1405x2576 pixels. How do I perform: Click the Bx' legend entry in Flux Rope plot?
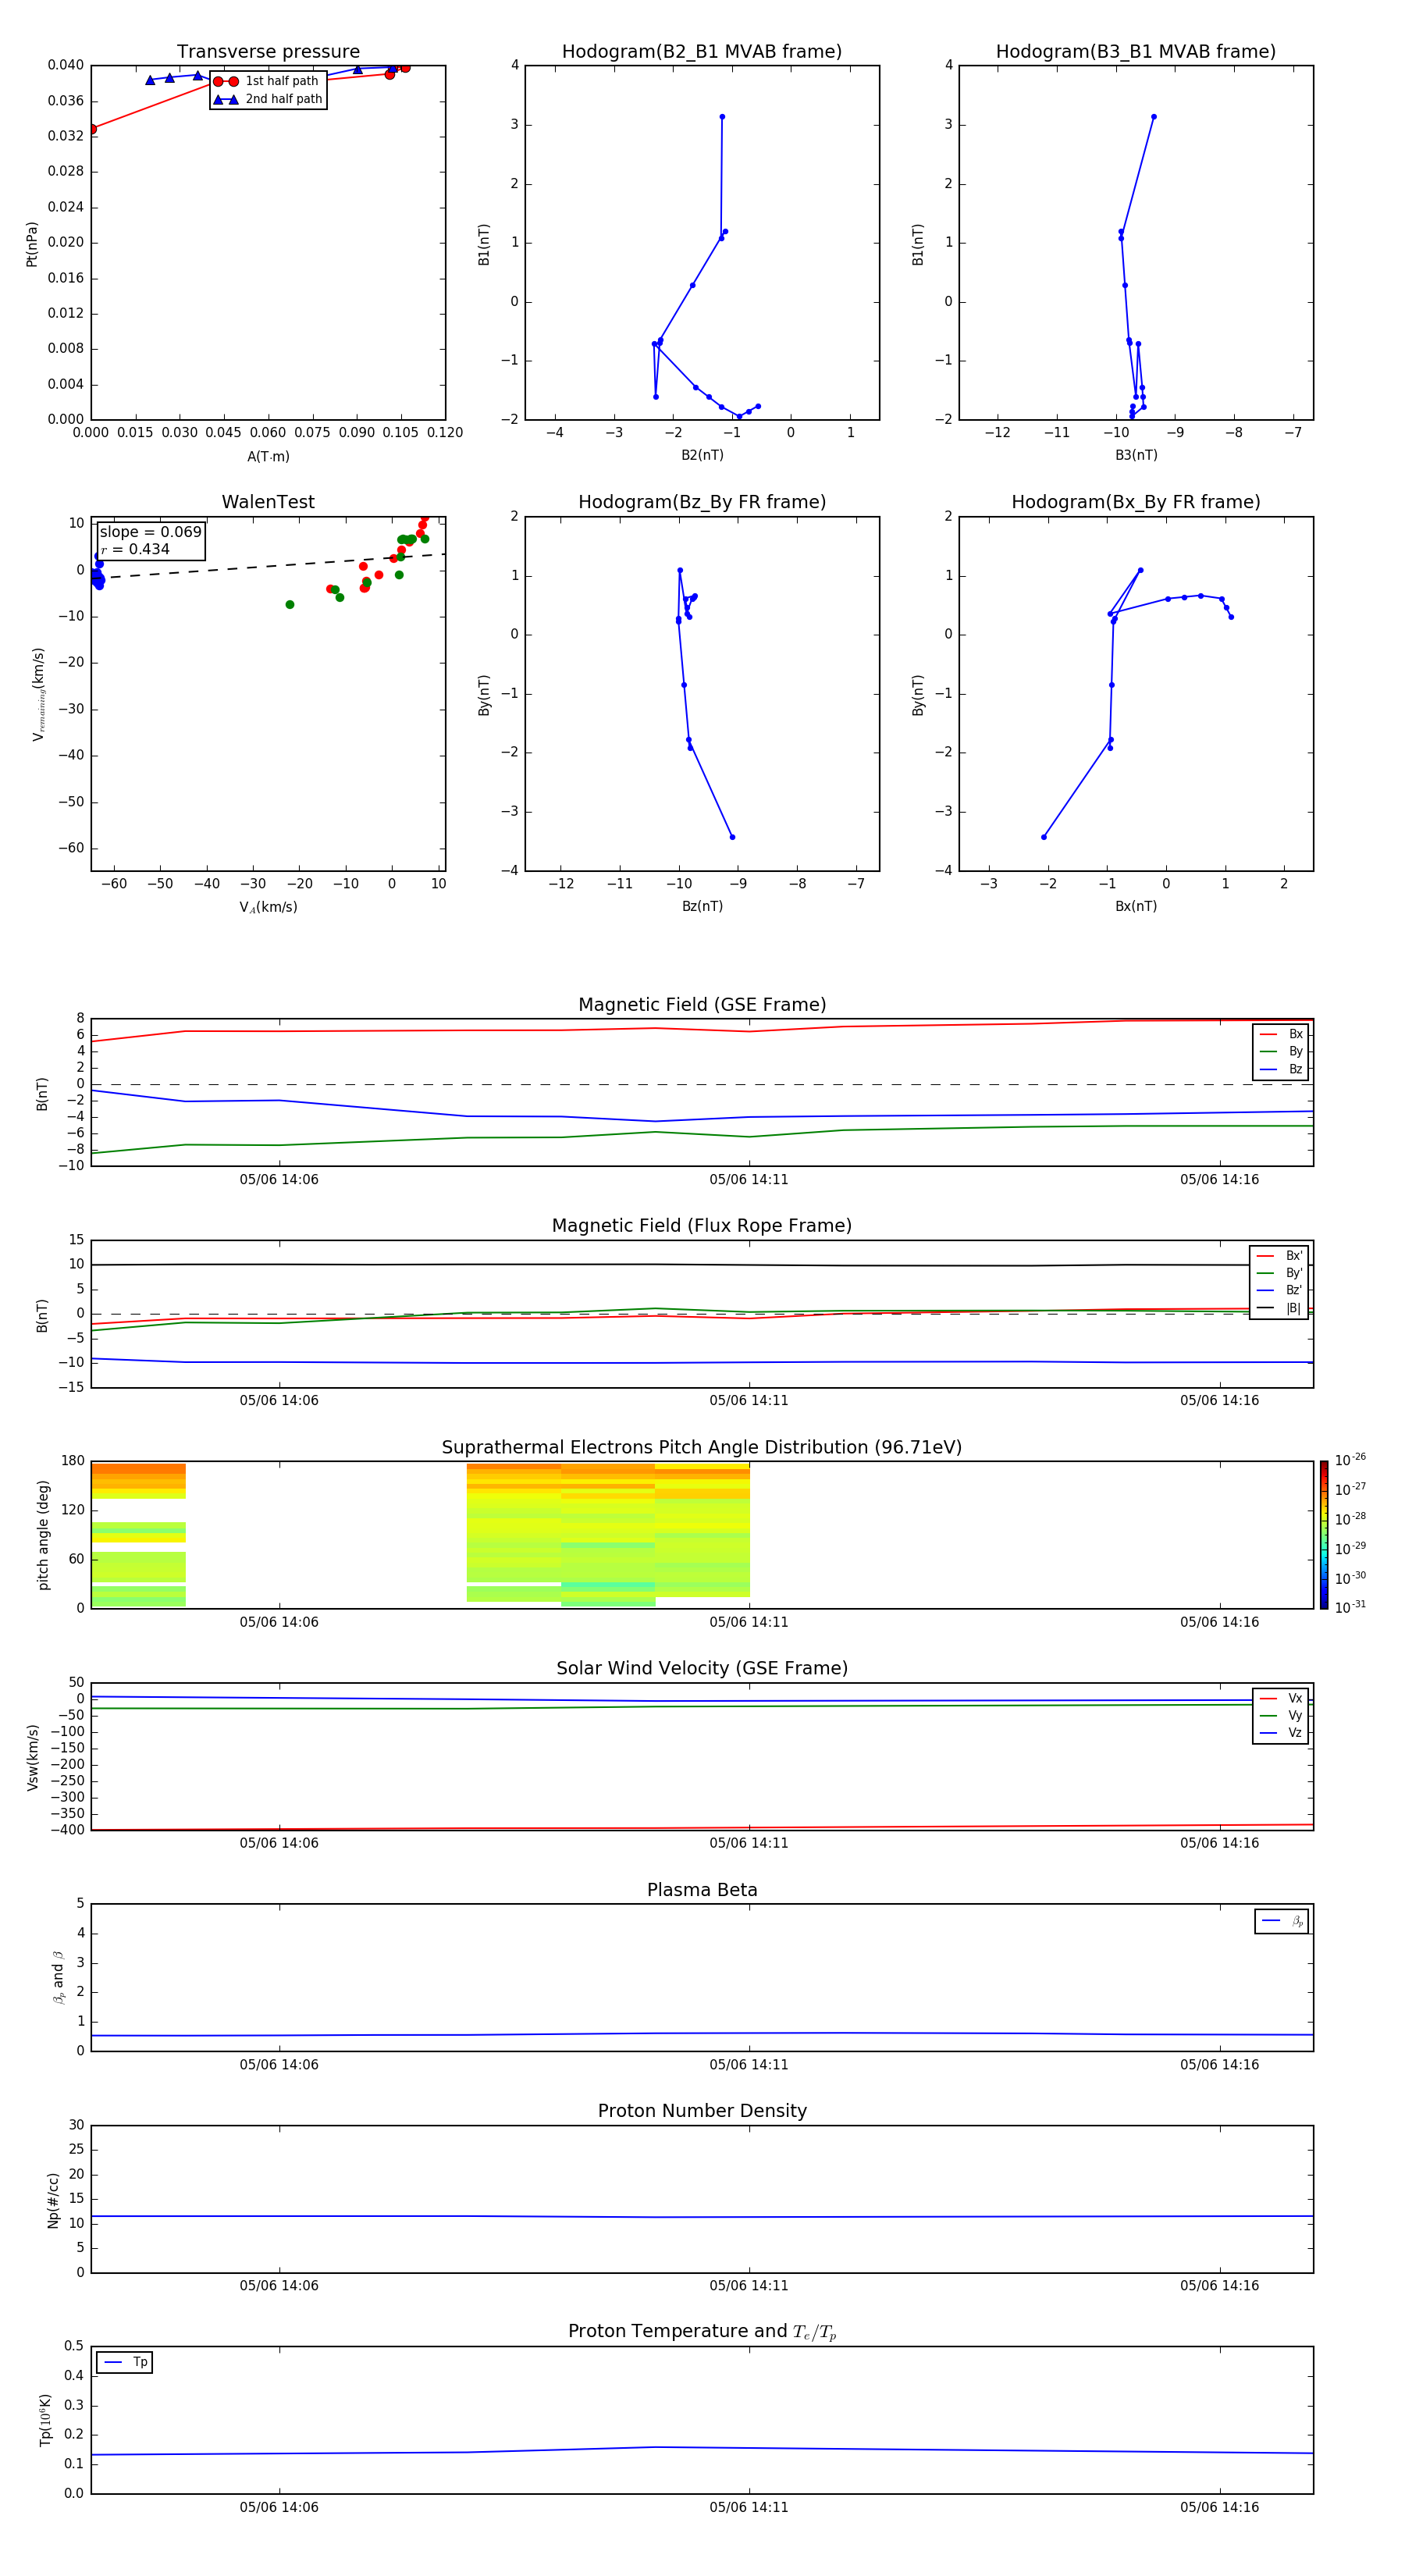click(x=1280, y=1256)
